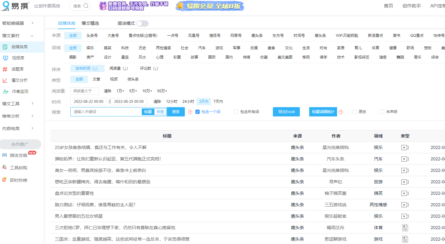This screenshot has width=445, height=244.
Task: Click the 合作推广 button
Action: [x=20, y=144]
